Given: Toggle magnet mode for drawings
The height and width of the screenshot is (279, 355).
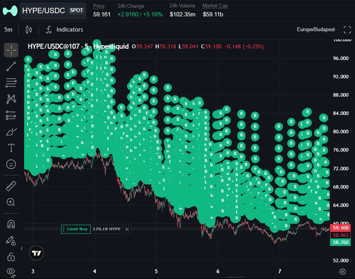Looking at the screenshot, I should click(11, 224).
